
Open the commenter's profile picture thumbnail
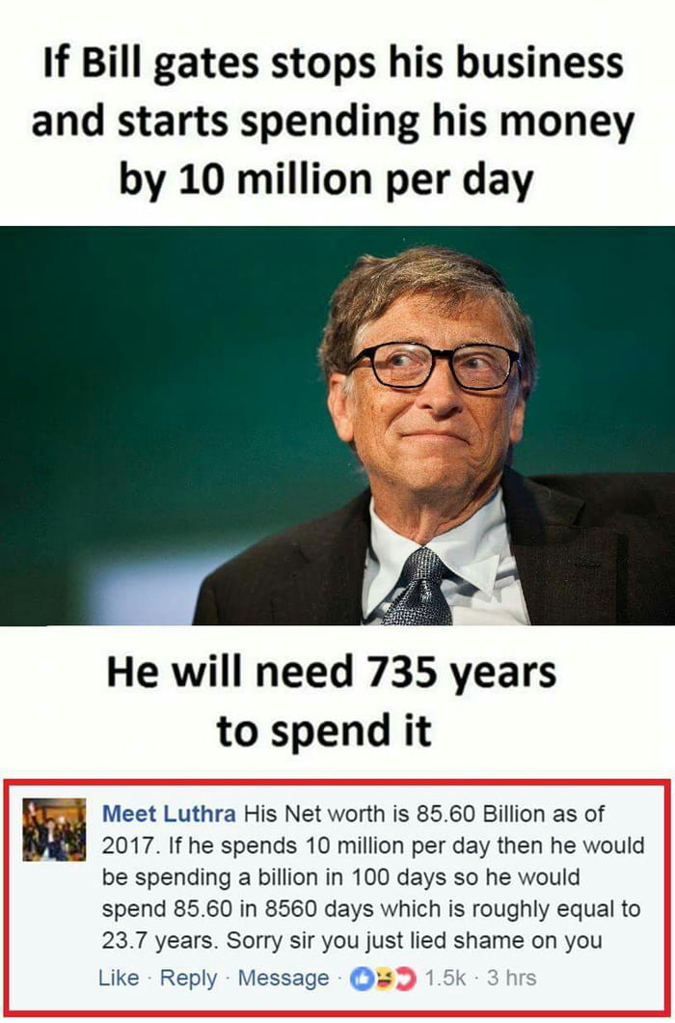[54, 829]
